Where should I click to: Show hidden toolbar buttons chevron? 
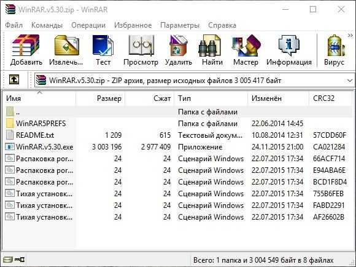[x=350, y=35]
